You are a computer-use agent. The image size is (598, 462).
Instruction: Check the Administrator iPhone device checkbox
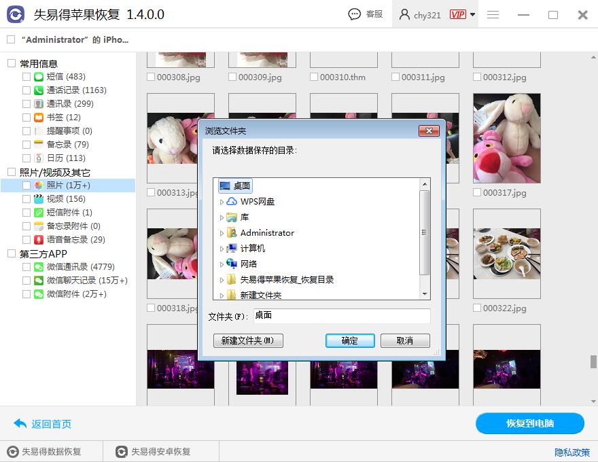pyautogui.click(x=11, y=39)
